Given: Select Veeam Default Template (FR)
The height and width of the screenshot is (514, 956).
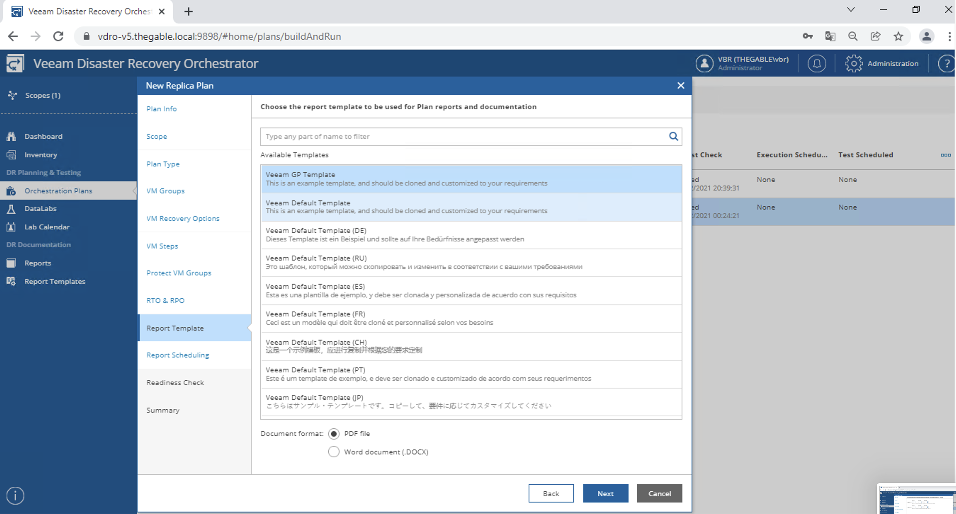Looking at the screenshot, I should point(471,318).
